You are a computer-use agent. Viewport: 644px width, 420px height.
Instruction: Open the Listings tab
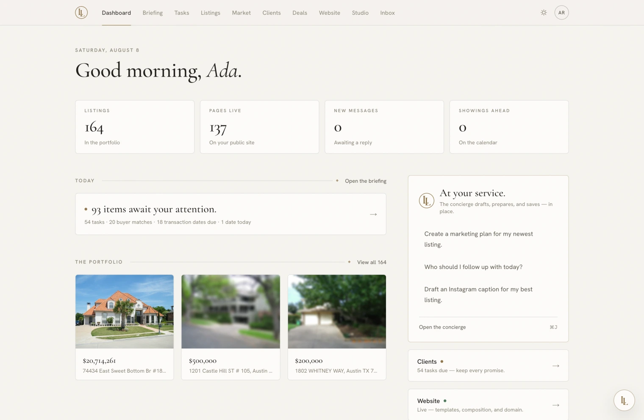pos(211,13)
